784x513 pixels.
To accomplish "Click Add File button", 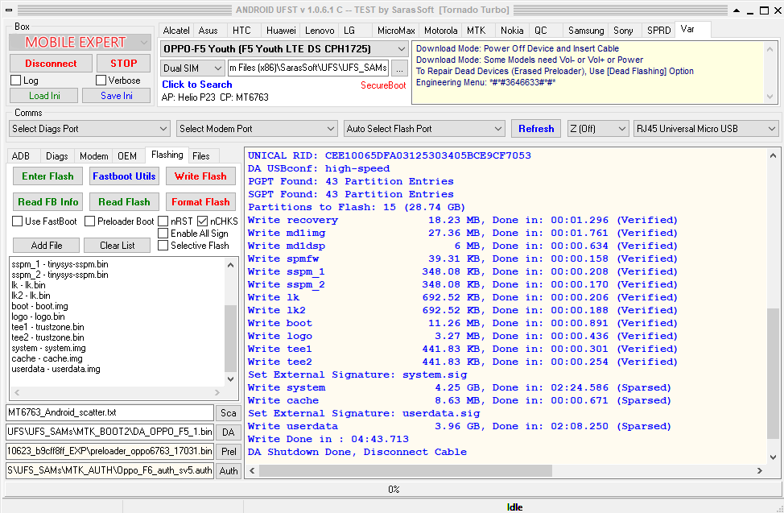I will (x=47, y=246).
